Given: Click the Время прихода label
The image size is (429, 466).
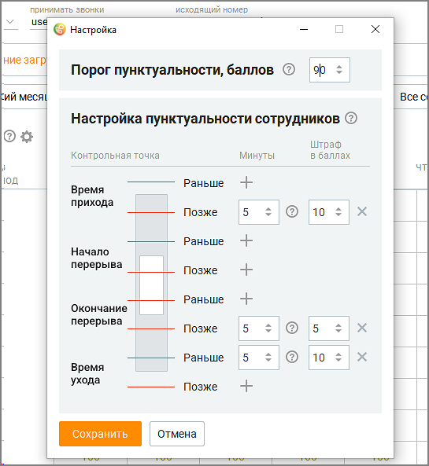Looking at the screenshot, I should tap(92, 196).
